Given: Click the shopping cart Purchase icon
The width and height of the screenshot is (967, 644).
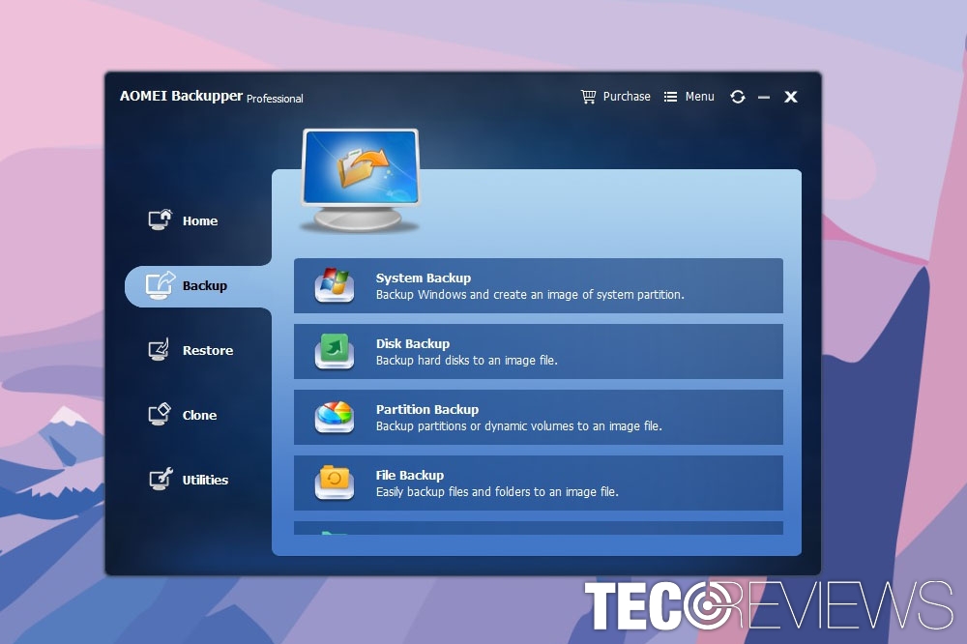Looking at the screenshot, I should click(x=588, y=97).
